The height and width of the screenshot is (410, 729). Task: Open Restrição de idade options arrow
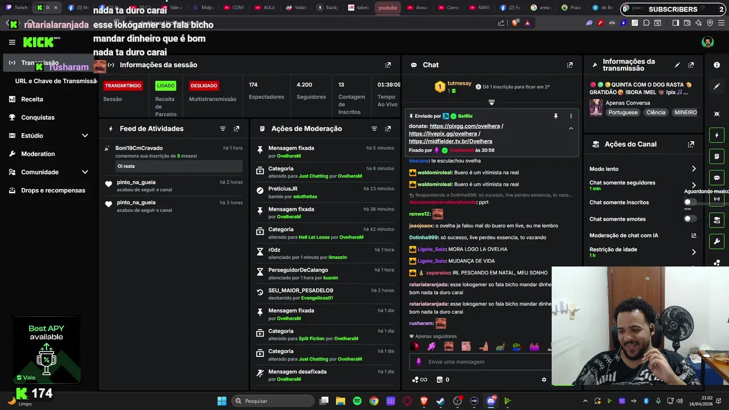coord(694,252)
